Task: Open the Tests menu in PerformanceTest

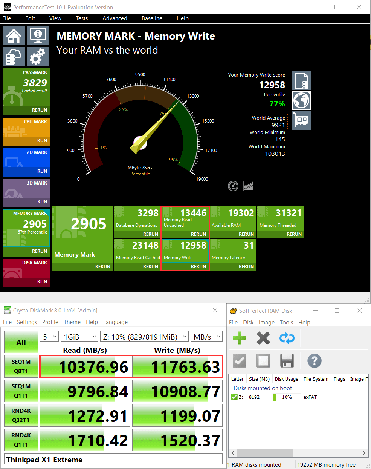Action: [x=82, y=18]
